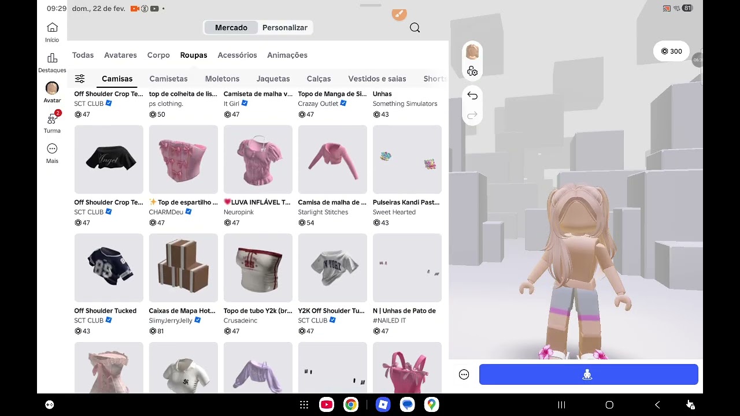Viewport: 740px width, 416px height.
Task: Open the Início home icon
Action: click(52, 28)
